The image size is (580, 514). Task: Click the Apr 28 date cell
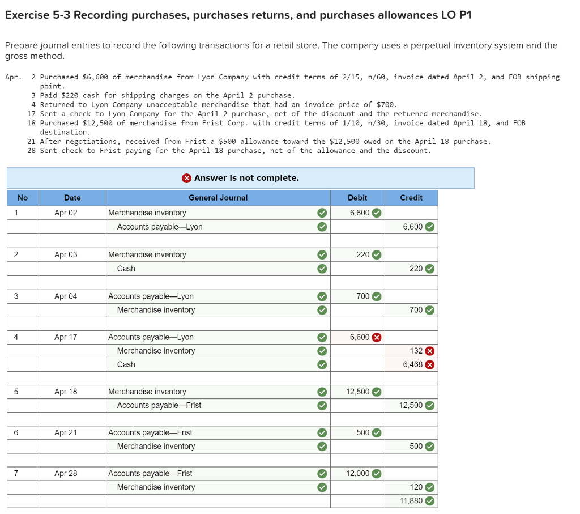[72, 474]
